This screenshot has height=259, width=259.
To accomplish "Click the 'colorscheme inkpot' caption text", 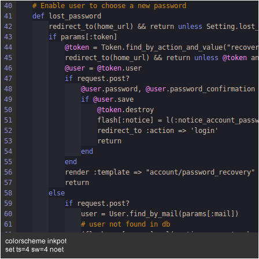I will 36,241.
